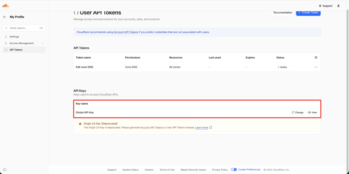
Task: Expand the Access Management chevron
Action: (x=42, y=43)
